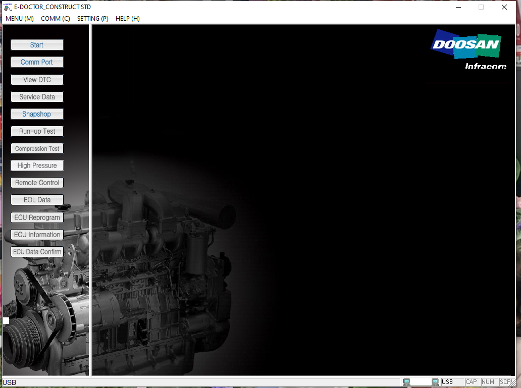521x388 pixels.
Task: Click the first computer icon in status bar
Action: 406,382
